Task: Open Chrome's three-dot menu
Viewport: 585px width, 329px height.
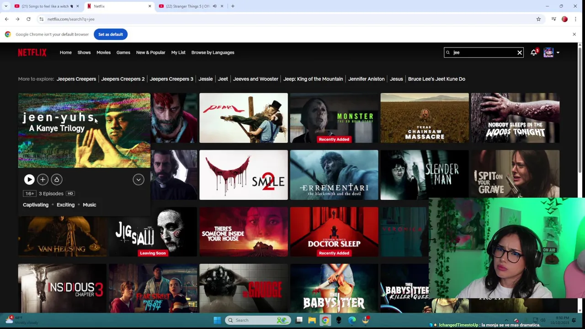Action: (x=575, y=19)
